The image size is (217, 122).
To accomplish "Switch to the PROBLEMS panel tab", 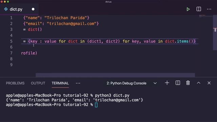I will tap(15, 83).
